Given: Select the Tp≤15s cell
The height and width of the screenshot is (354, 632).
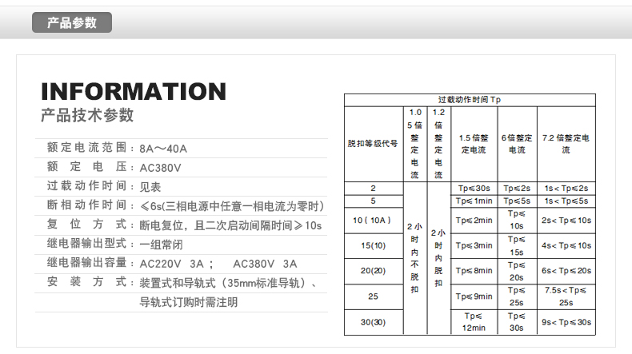Looking at the screenshot, I should [x=517, y=245].
